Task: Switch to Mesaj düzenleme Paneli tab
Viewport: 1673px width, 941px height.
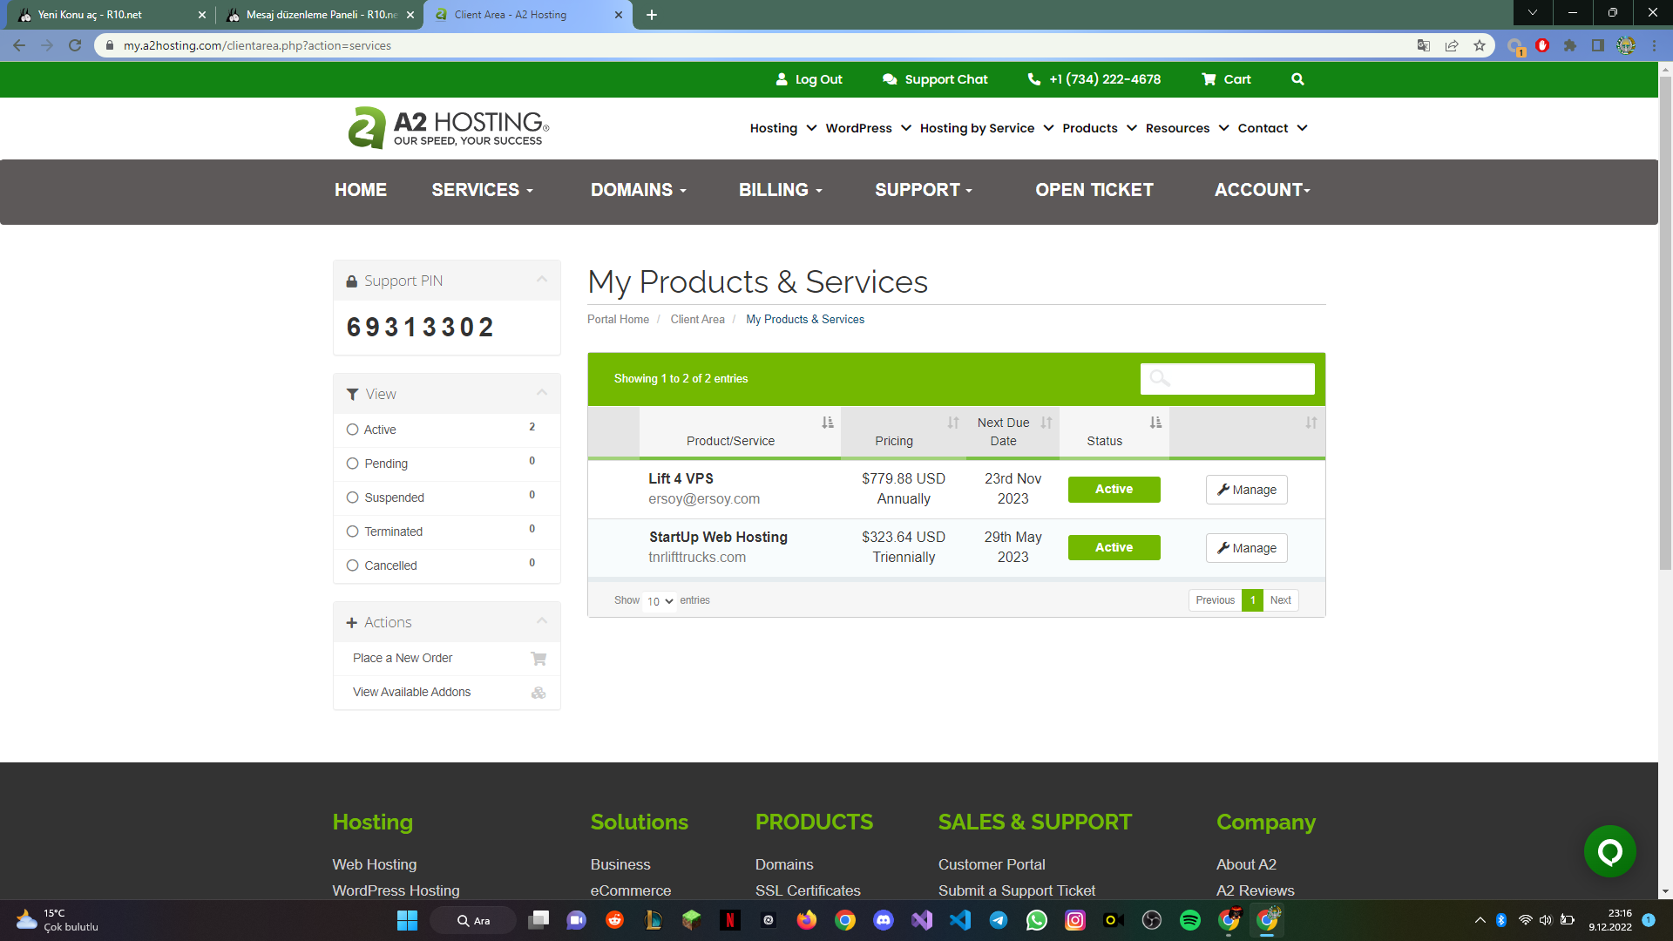Action: [321, 15]
